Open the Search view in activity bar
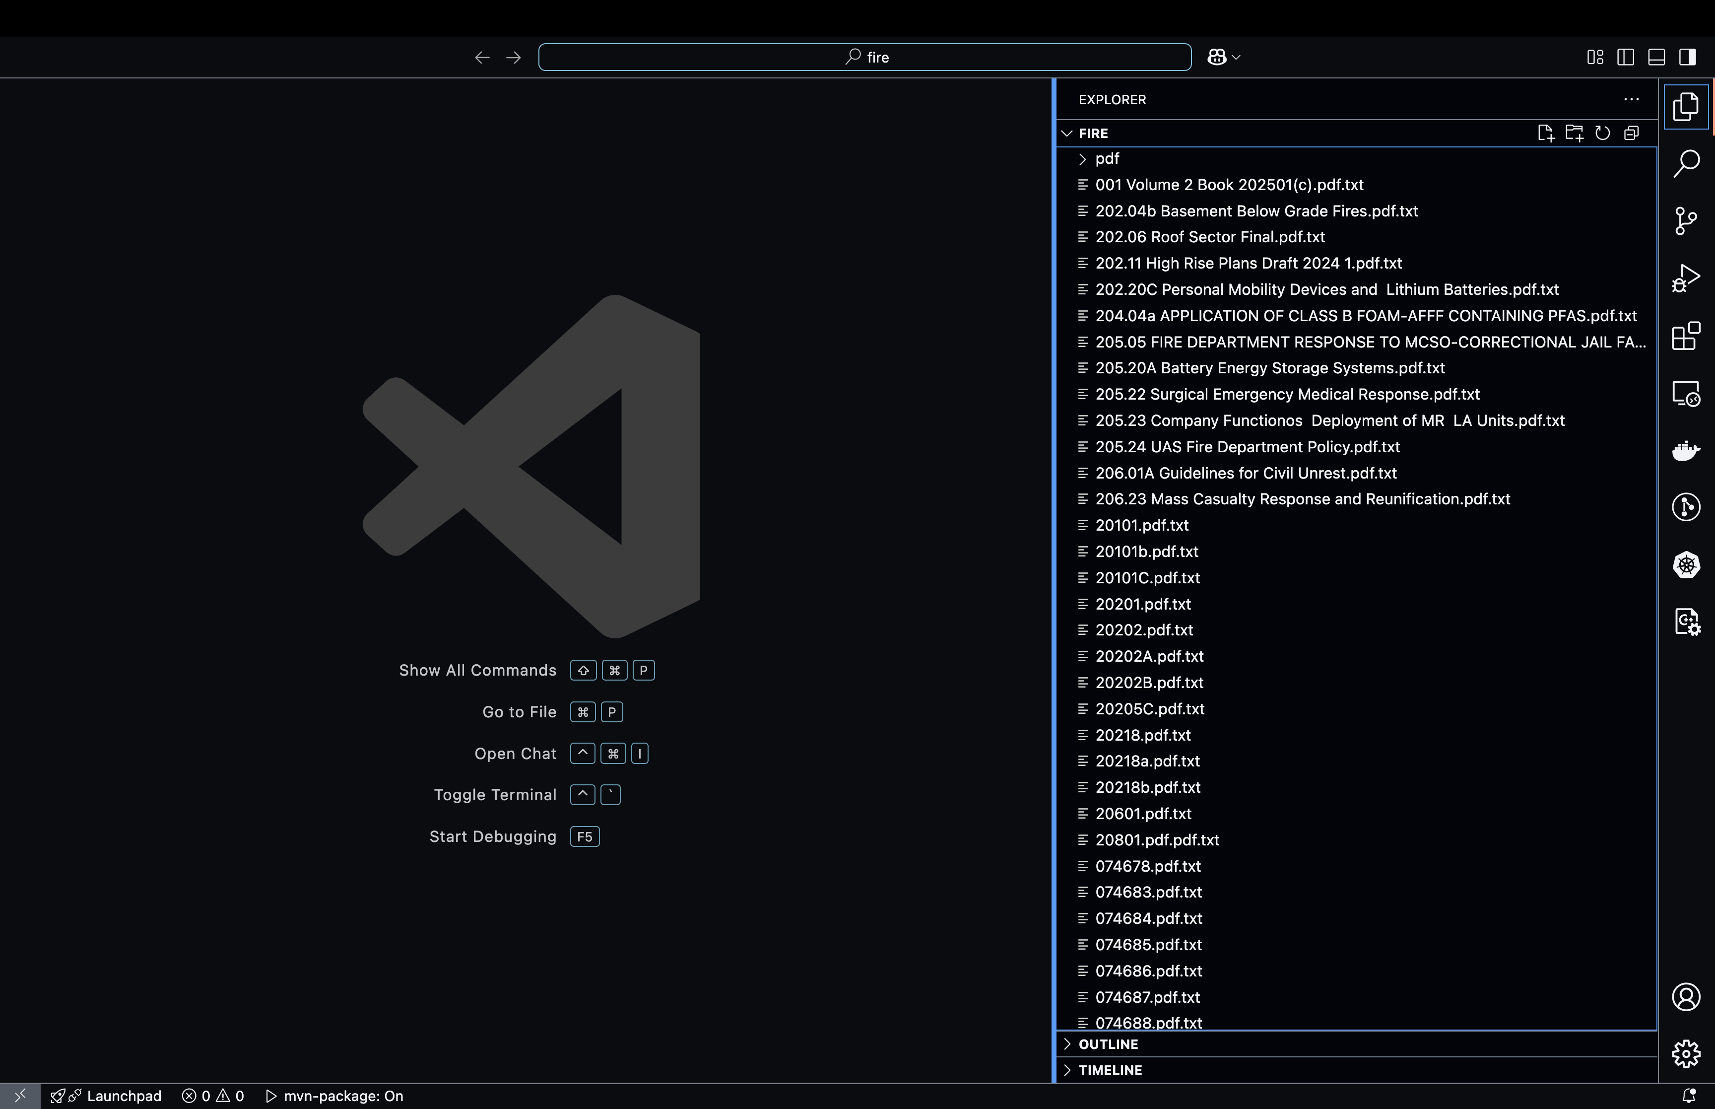1715x1109 pixels. click(x=1686, y=163)
